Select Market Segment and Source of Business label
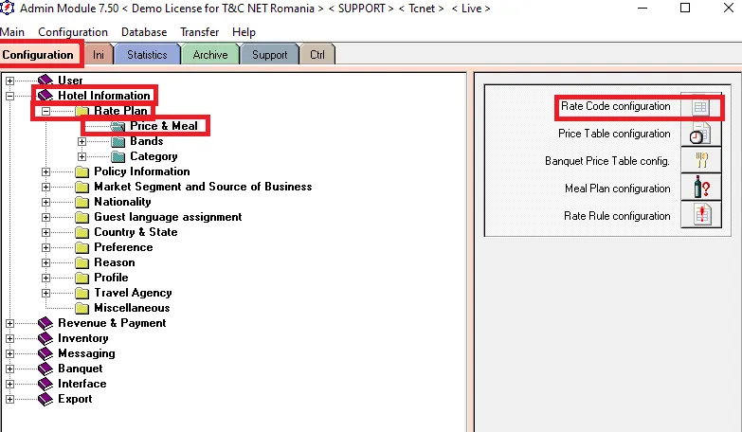The height and width of the screenshot is (432, 742). (203, 187)
